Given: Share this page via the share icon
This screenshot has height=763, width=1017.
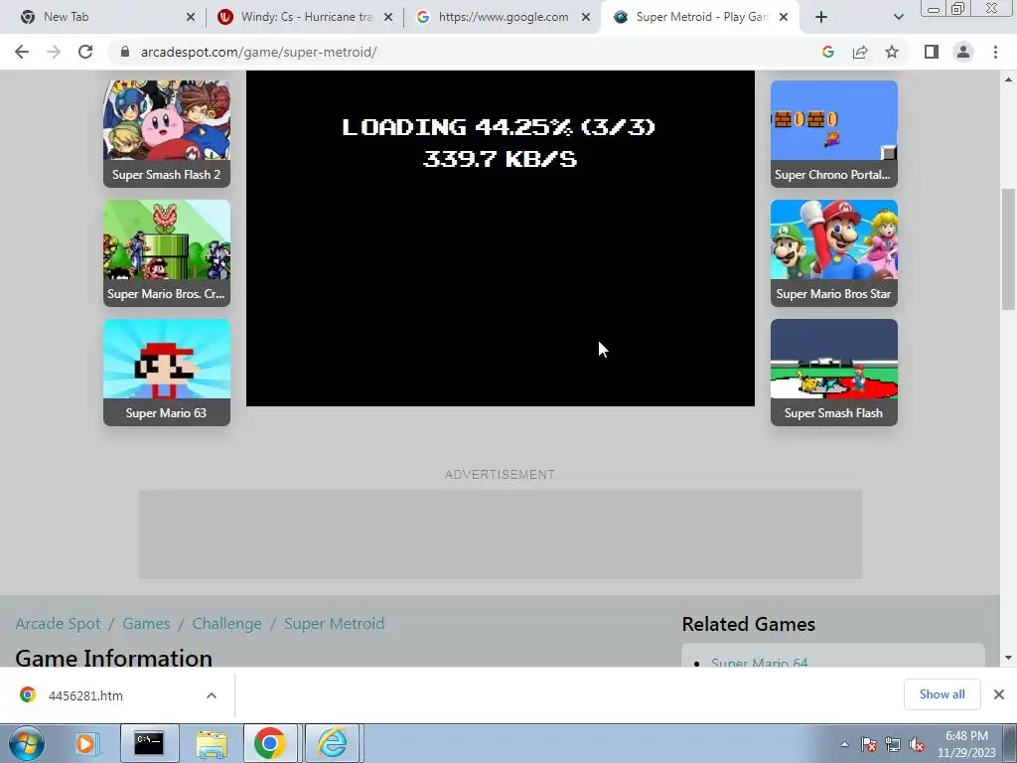Looking at the screenshot, I should coord(860,52).
